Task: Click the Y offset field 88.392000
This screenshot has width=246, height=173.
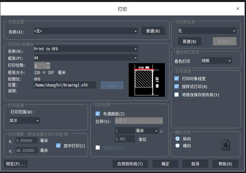Action: (27, 150)
